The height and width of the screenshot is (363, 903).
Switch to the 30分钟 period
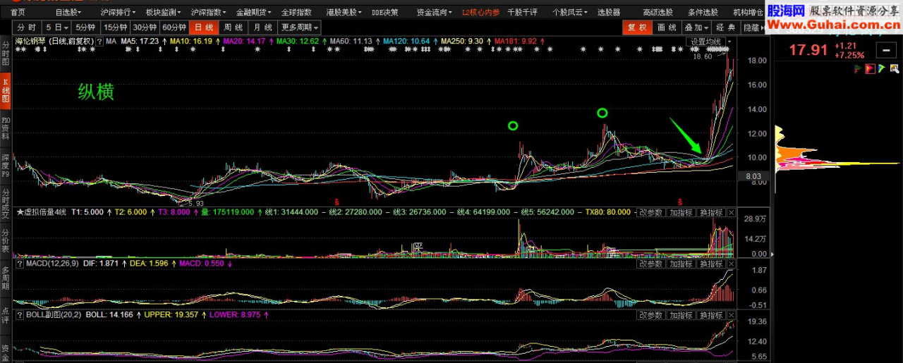click(x=145, y=27)
